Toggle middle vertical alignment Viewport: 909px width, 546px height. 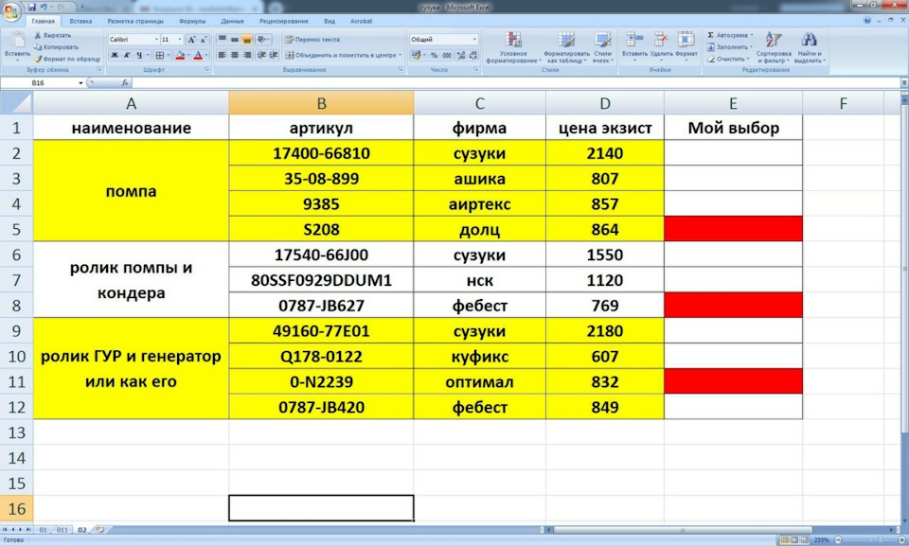click(x=235, y=40)
